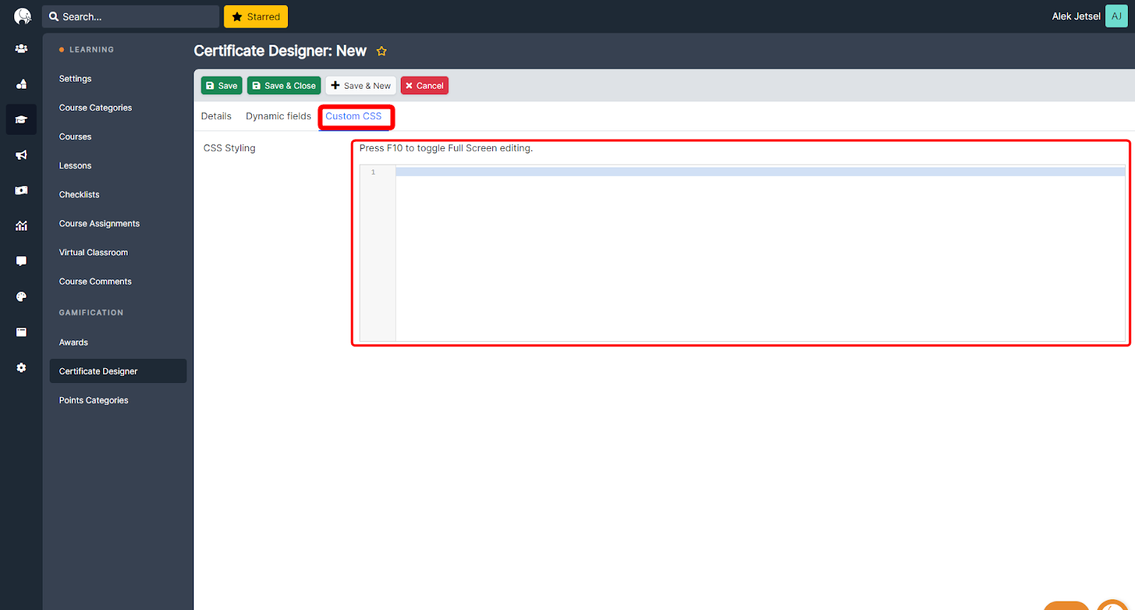The image size is (1135, 610).
Task: Click the Alek Jetsel user name
Action: [x=1076, y=16]
